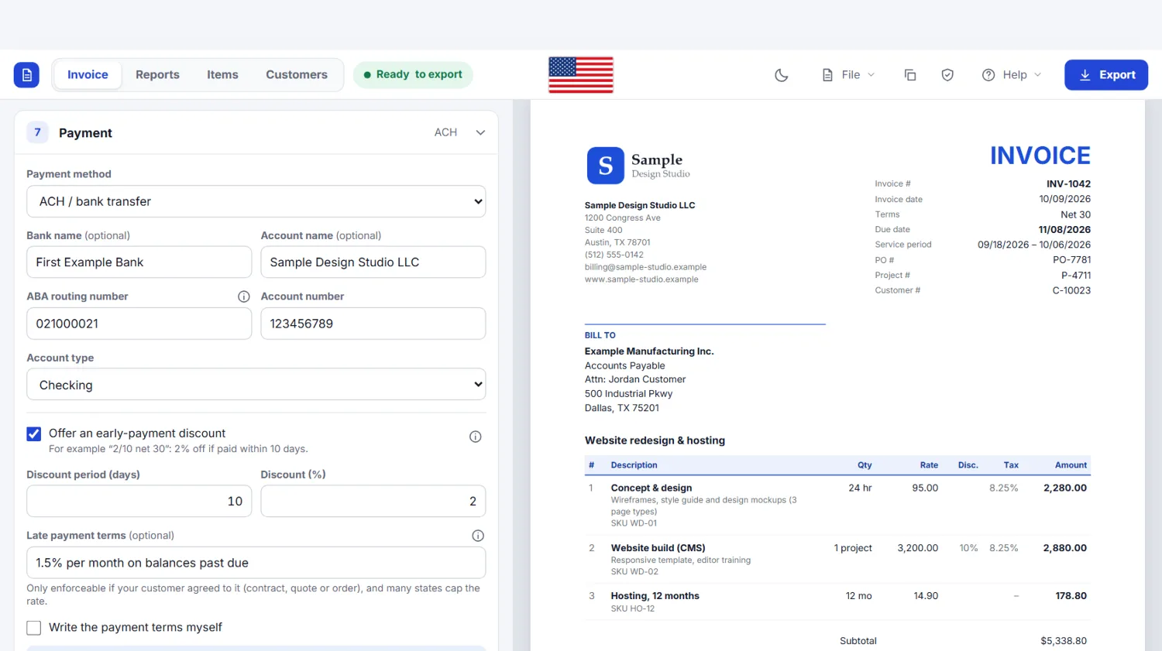Check Write the payment terms myself
The width and height of the screenshot is (1162, 651).
34,628
